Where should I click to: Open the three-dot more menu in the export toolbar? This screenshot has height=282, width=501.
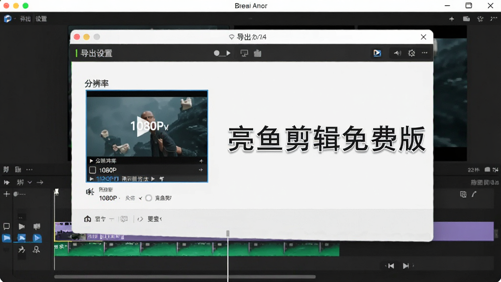coord(424,53)
